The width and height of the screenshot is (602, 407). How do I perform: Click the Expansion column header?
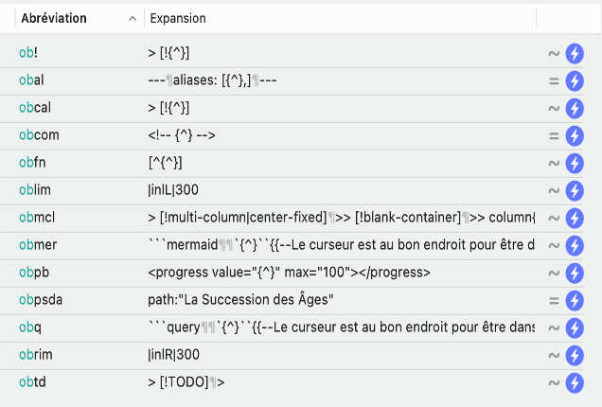point(178,18)
